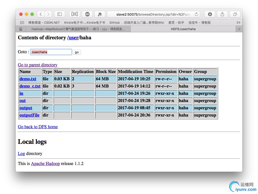The width and height of the screenshot is (258, 194).
Task: Click the Permission column header
Action: click(166, 72)
